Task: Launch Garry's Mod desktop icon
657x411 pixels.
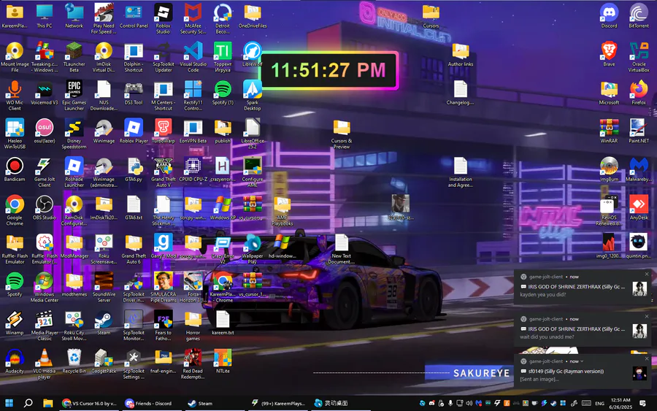Action: [x=163, y=246]
